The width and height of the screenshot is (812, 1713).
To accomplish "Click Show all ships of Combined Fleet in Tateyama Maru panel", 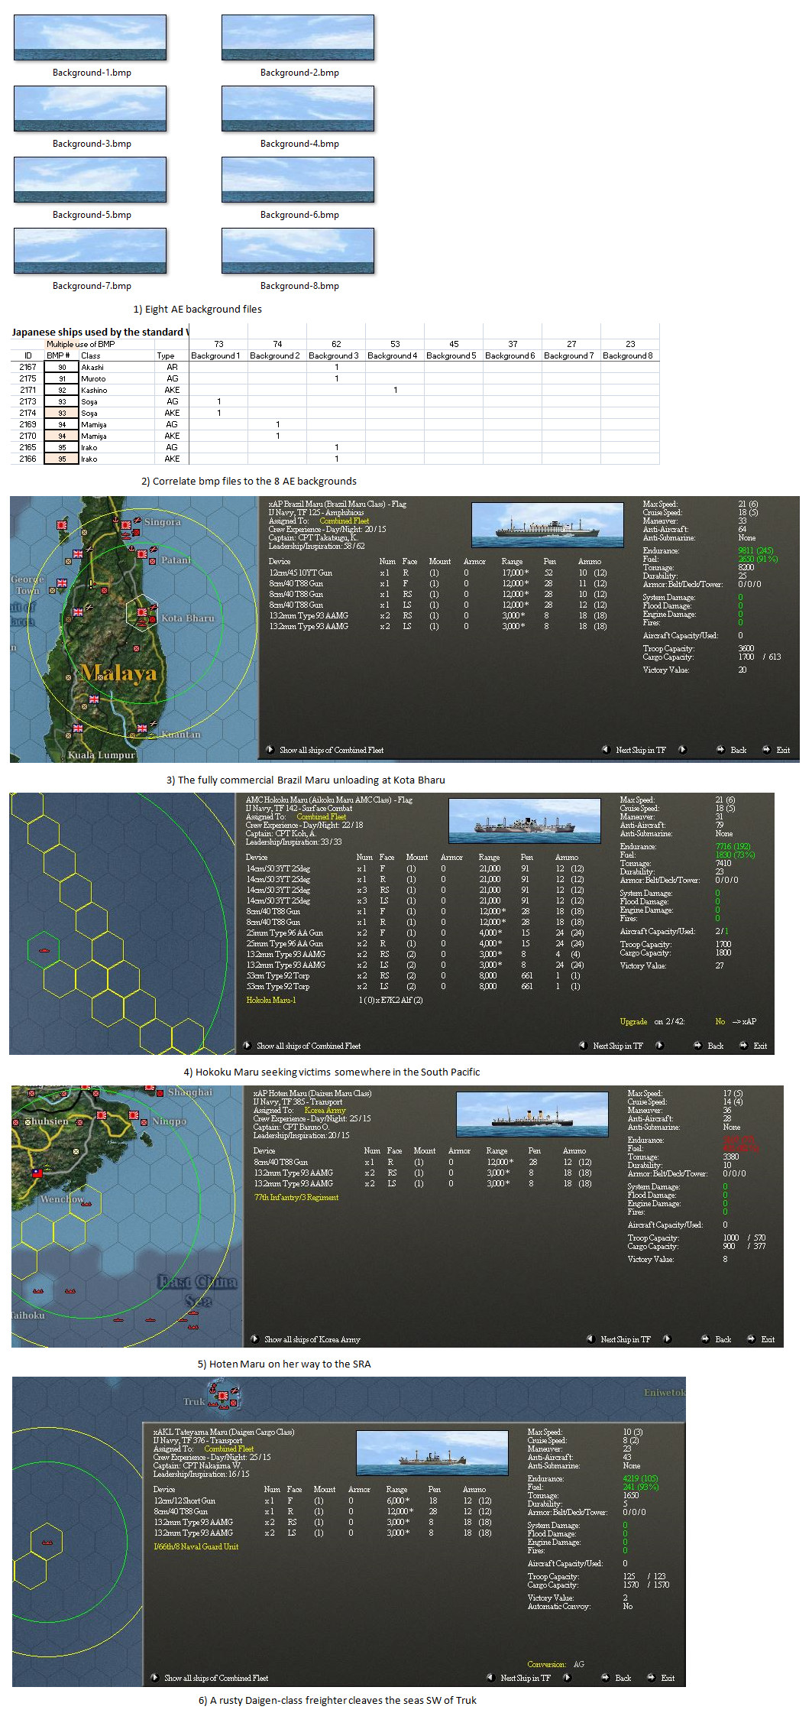I will coord(216,1678).
